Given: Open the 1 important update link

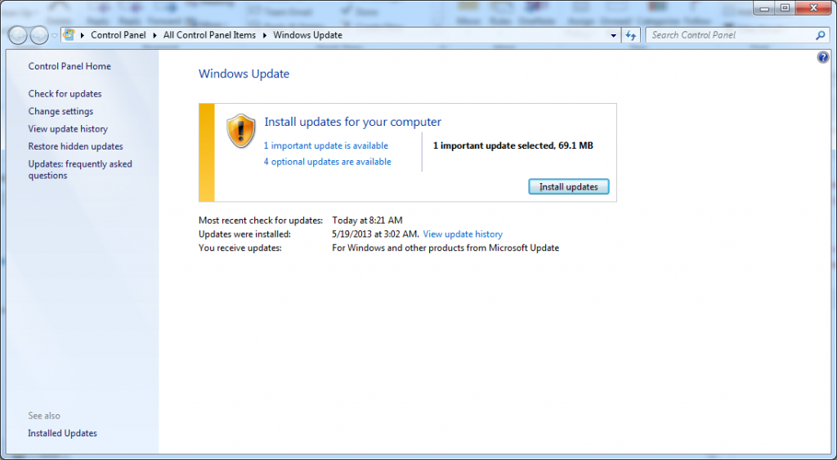Looking at the screenshot, I should 325,145.
